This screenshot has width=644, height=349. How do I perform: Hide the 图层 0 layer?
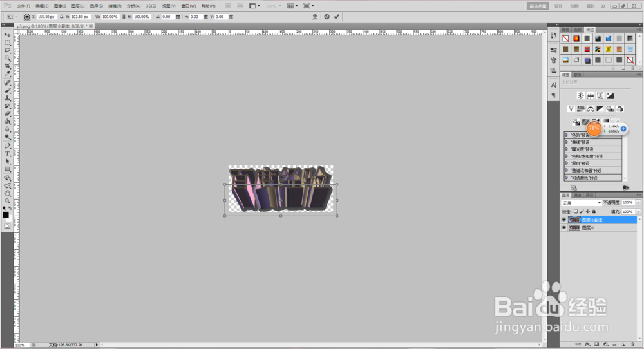[x=564, y=227]
